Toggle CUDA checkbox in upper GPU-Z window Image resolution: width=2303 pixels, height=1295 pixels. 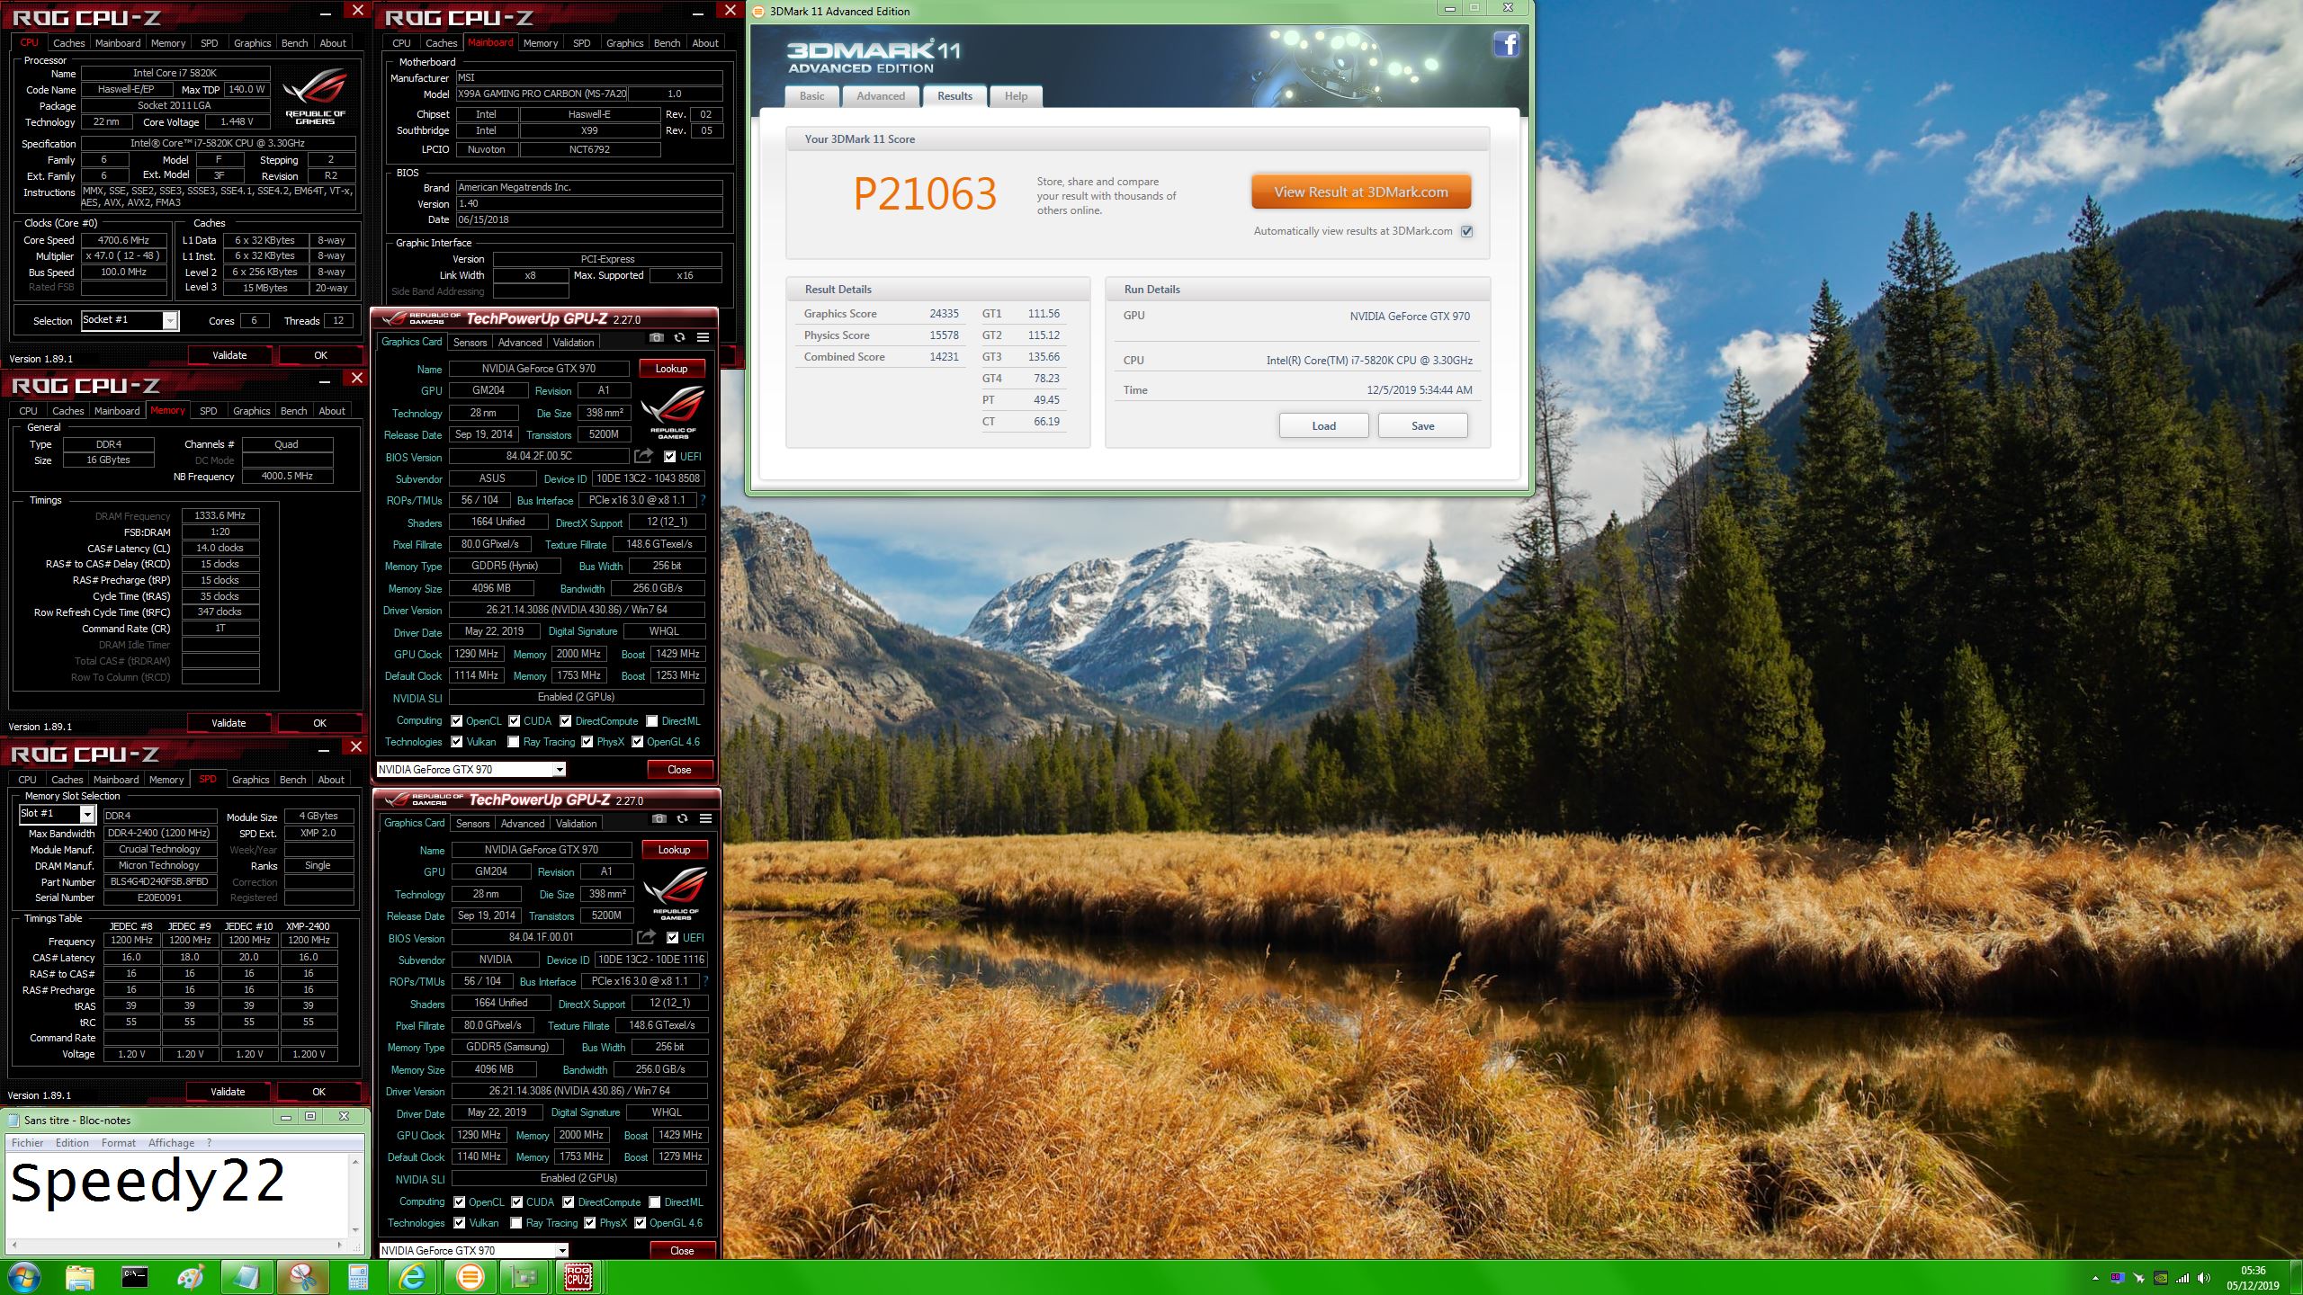pos(515,720)
